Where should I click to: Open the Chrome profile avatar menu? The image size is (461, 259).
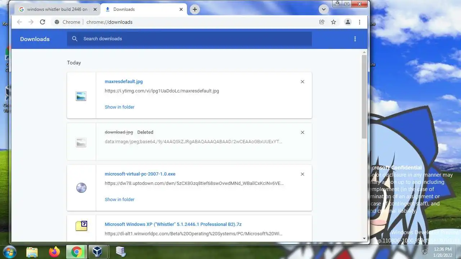click(x=348, y=22)
